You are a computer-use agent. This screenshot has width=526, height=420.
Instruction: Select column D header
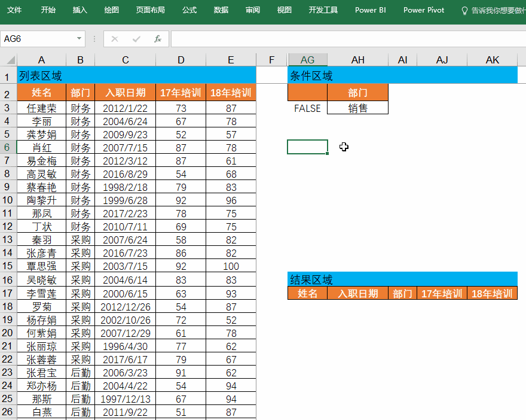click(x=181, y=60)
